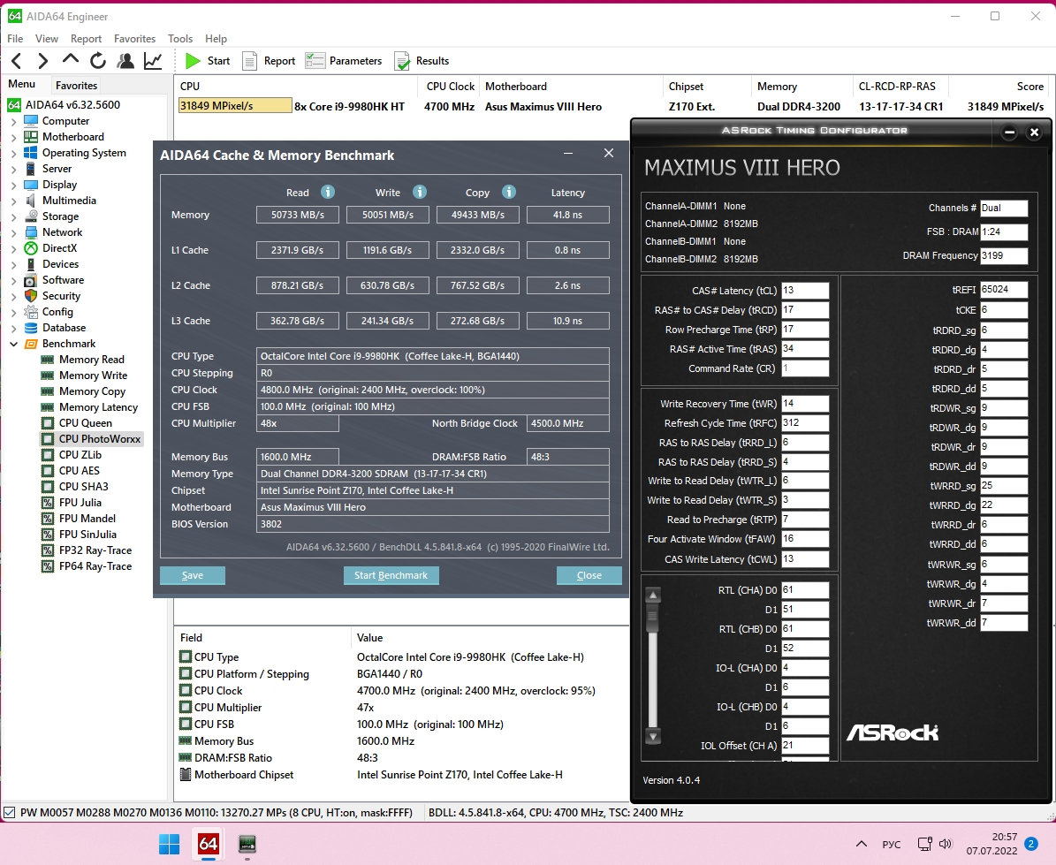Open Memory Read benchmark

tap(92, 360)
